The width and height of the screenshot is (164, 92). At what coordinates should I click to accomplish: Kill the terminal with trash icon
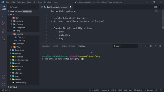tap(151, 46)
